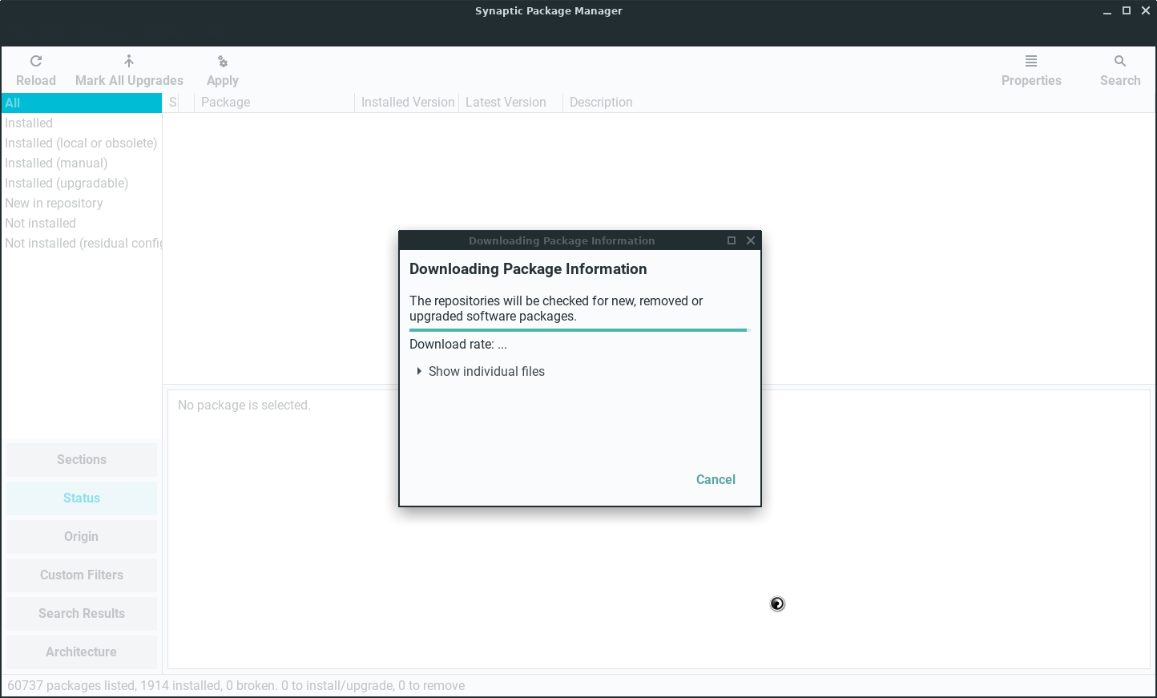
Task: Switch to Architecture view
Action: click(x=82, y=652)
